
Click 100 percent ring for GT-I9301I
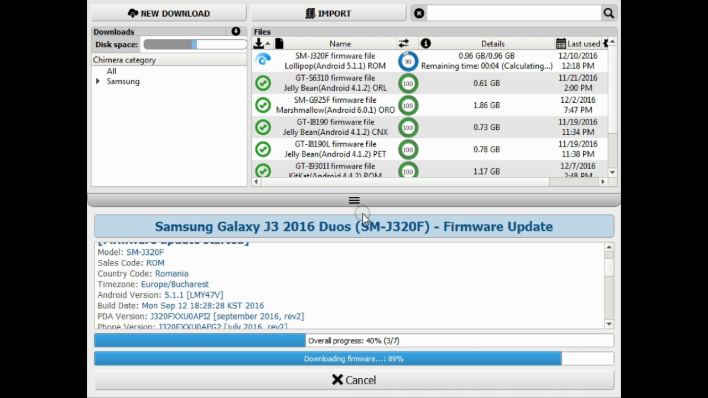click(x=408, y=171)
